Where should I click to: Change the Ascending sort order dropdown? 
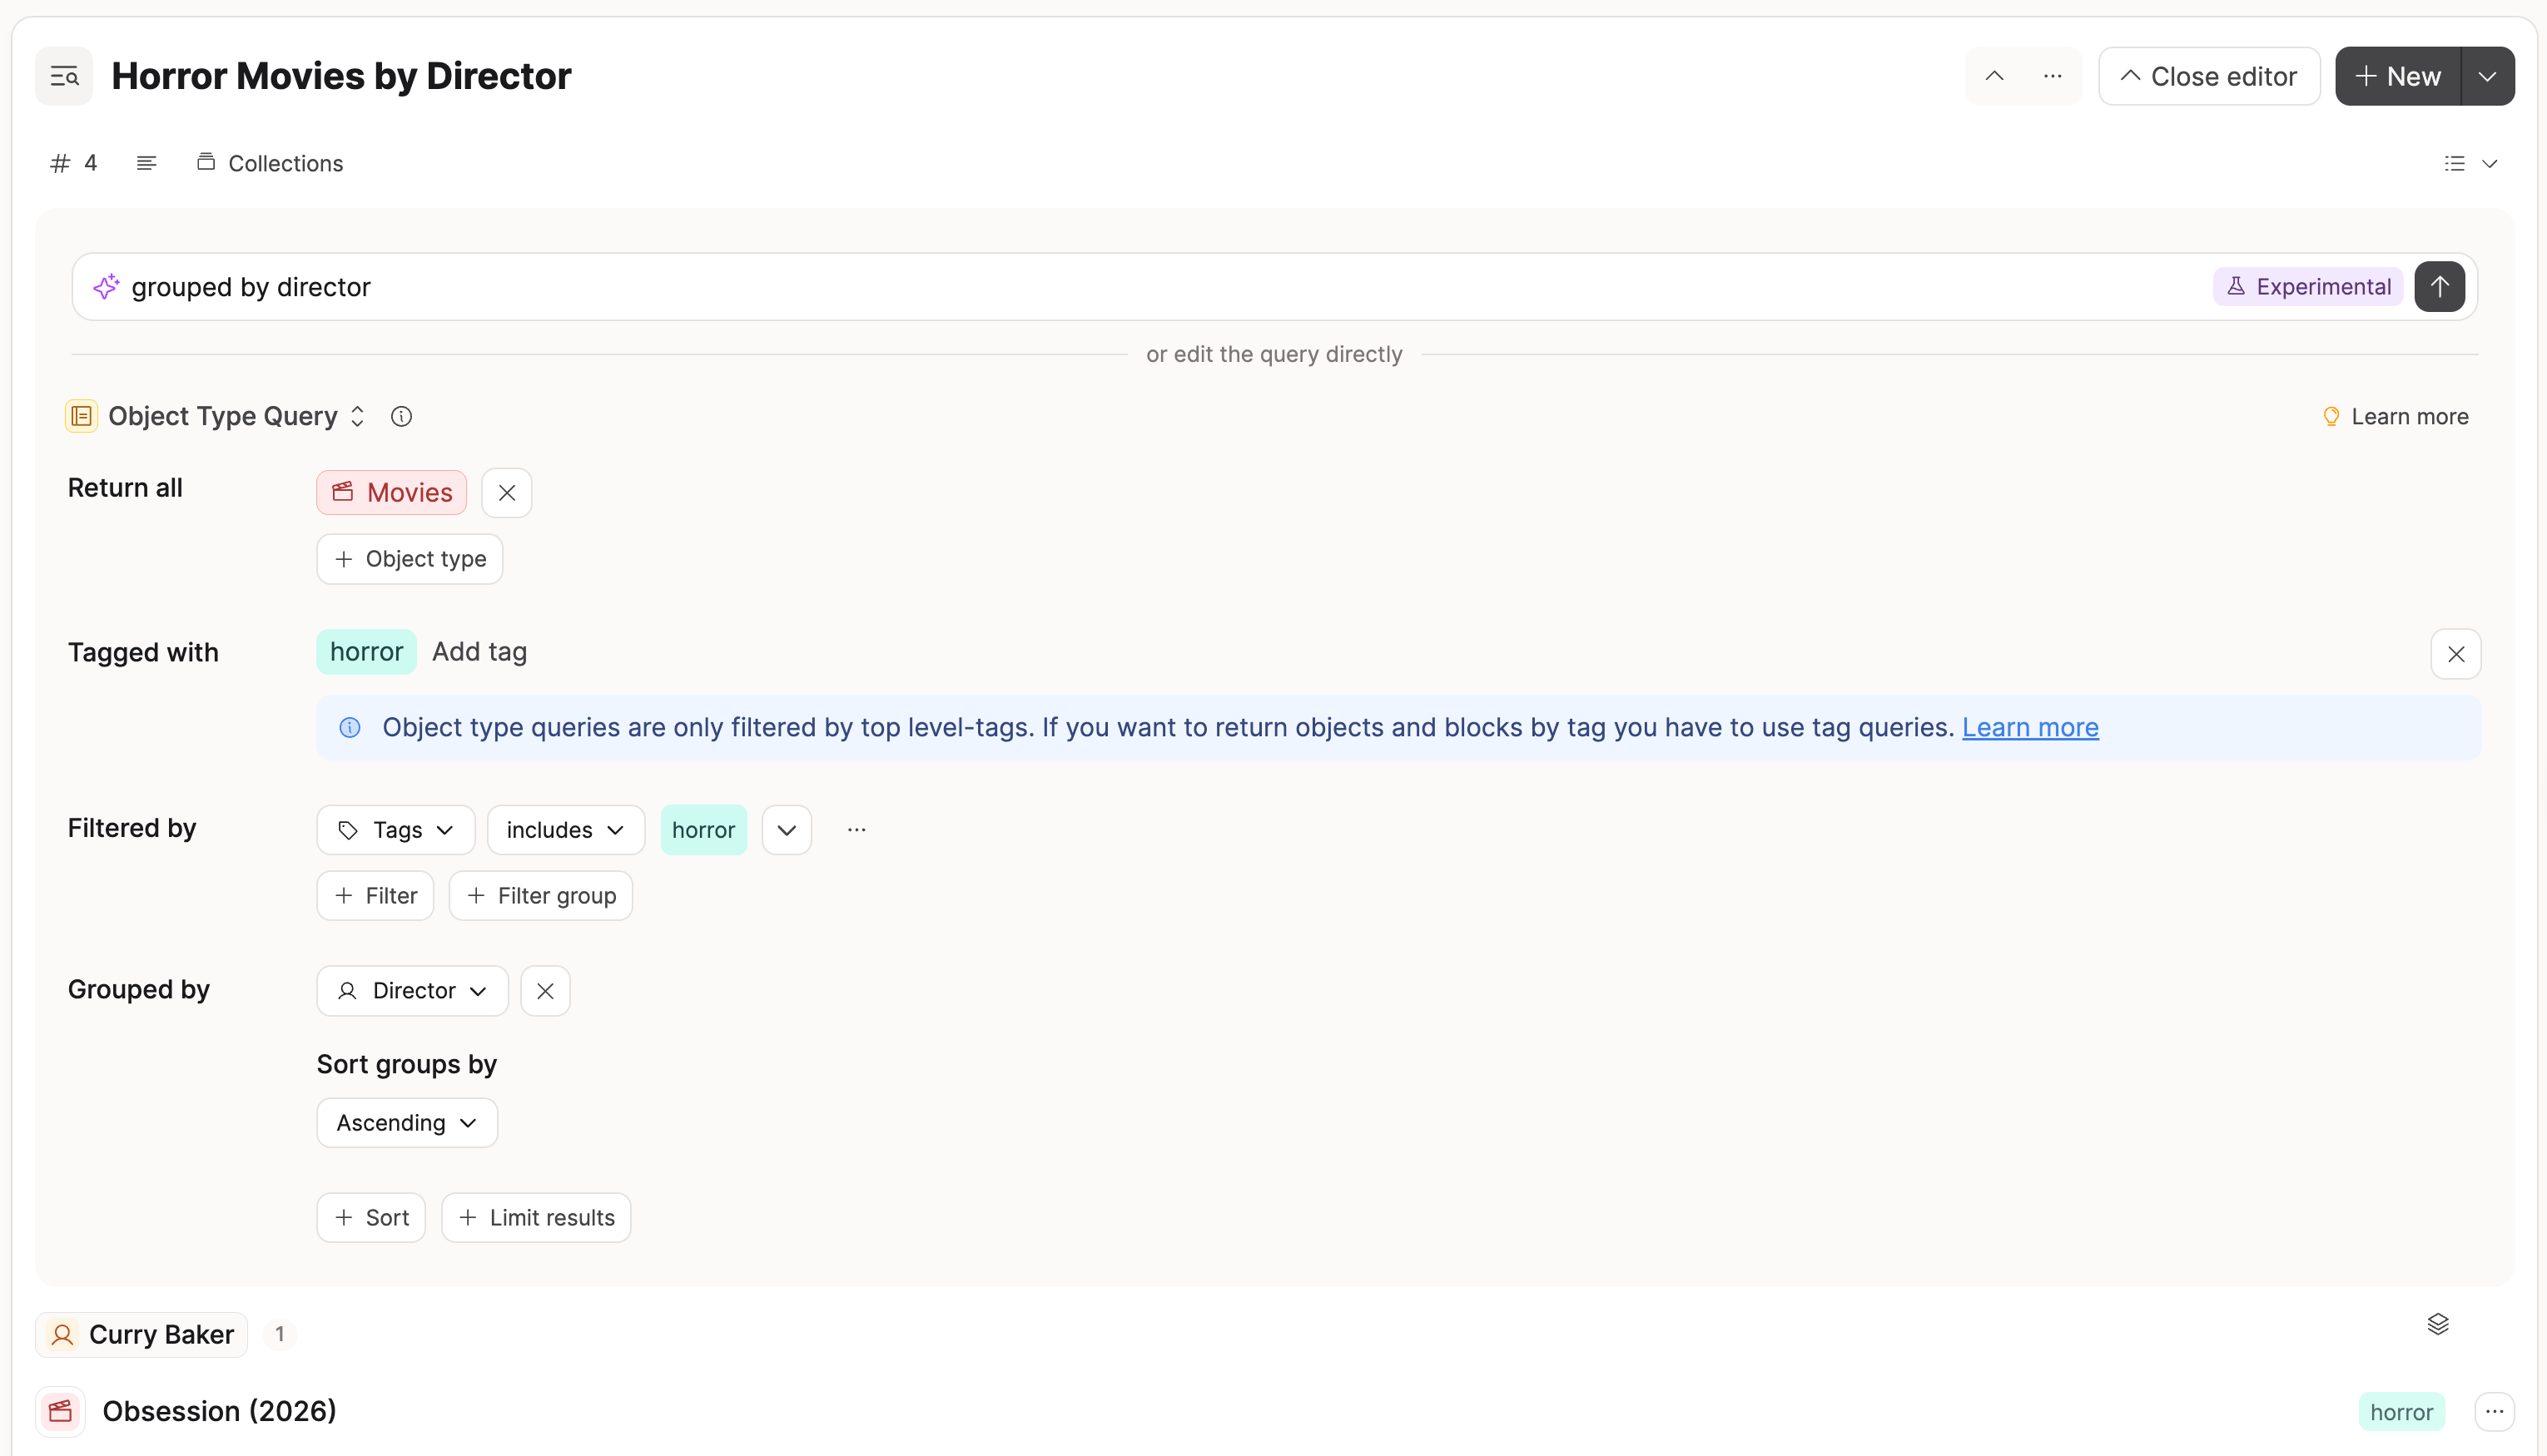[x=406, y=1123]
